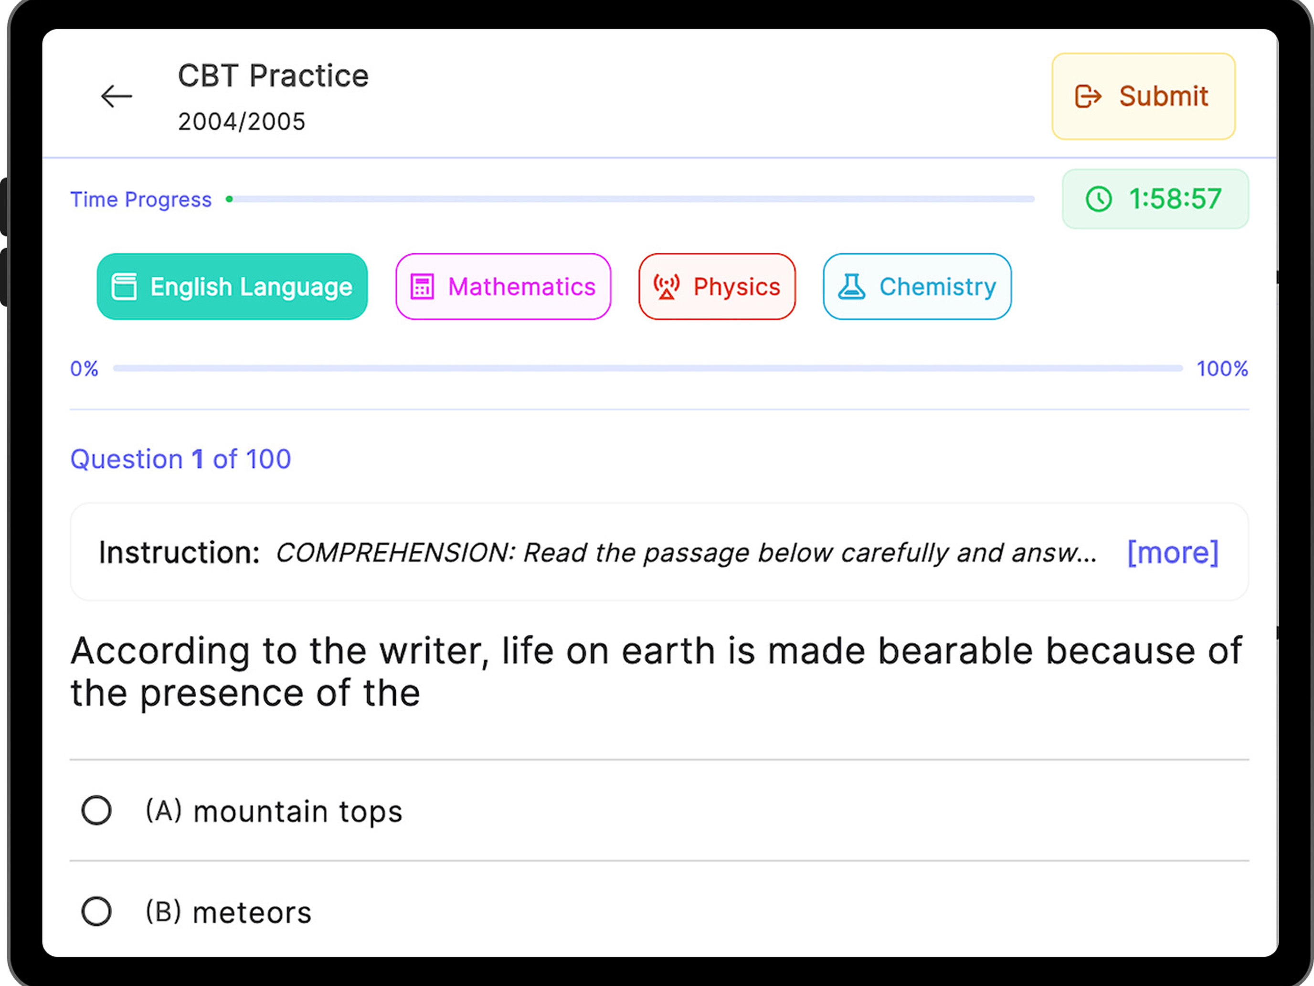Screen dimensions: 1314x986
Task: Click the calculator icon on Mathematics tab
Action: [x=423, y=287]
